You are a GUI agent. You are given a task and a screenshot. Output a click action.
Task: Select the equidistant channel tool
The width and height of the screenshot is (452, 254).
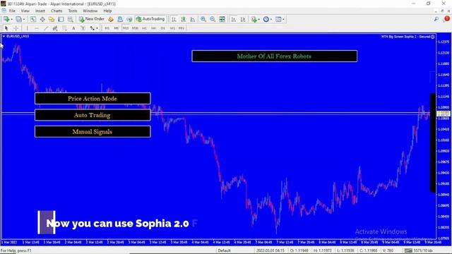pos(55,28)
